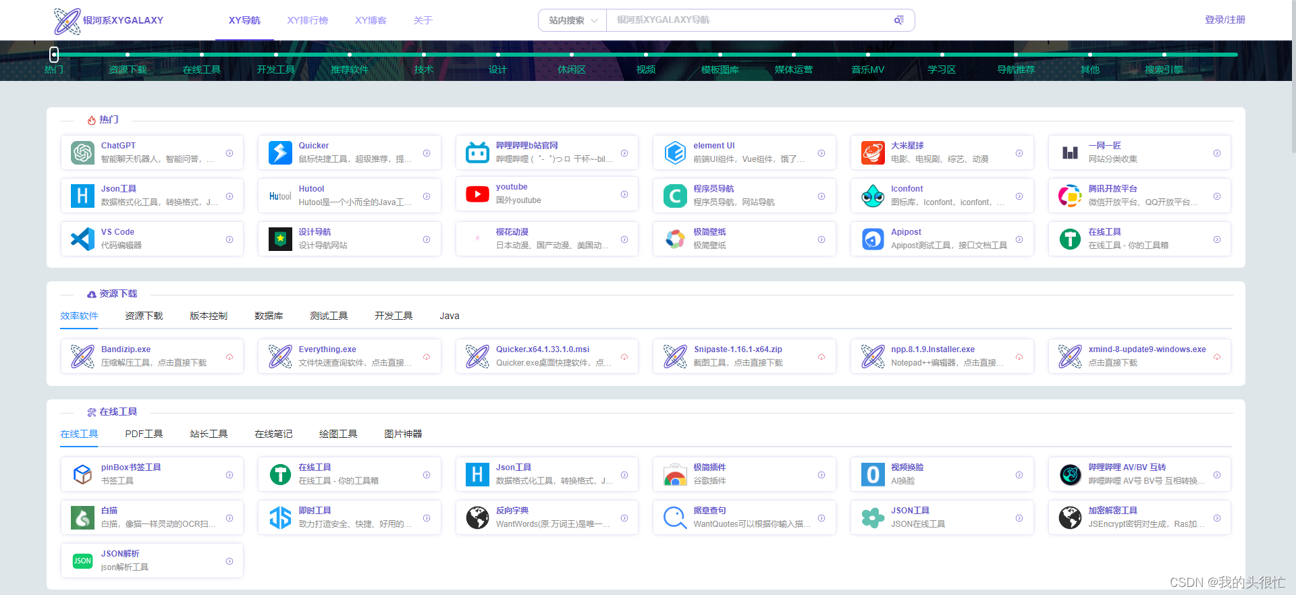The image size is (1296, 595).
Task: Click the 腾讯开放平台 colorful icon
Action: (x=1070, y=196)
